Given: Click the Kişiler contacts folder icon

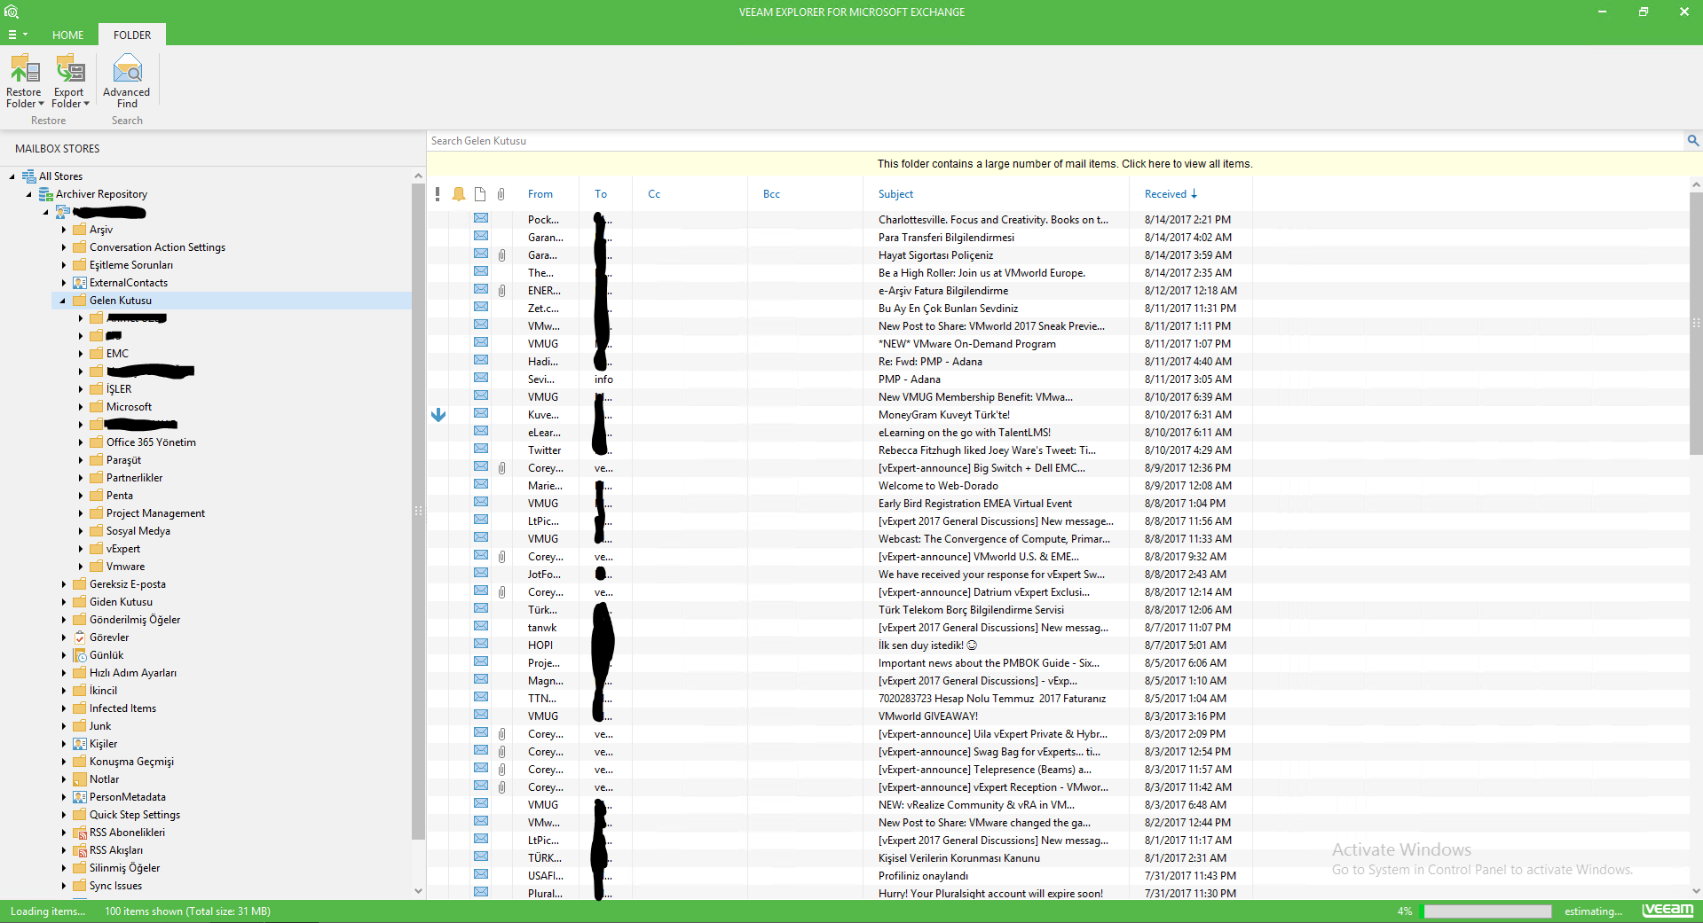Looking at the screenshot, I should click(79, 744).
